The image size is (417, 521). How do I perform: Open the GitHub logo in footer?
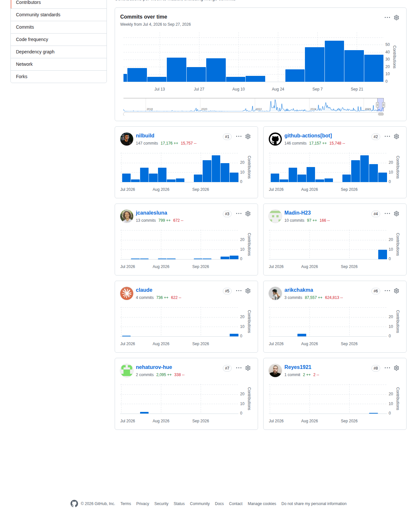tap(74, 504)
